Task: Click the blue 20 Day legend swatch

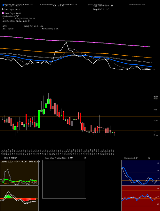Action: (4, 6)
